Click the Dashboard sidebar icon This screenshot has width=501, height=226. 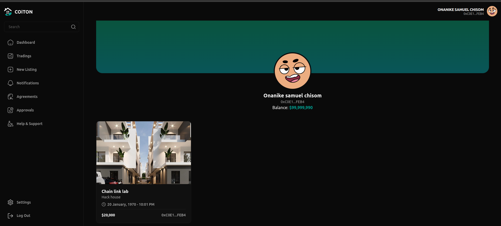click(x=10, y=42)
